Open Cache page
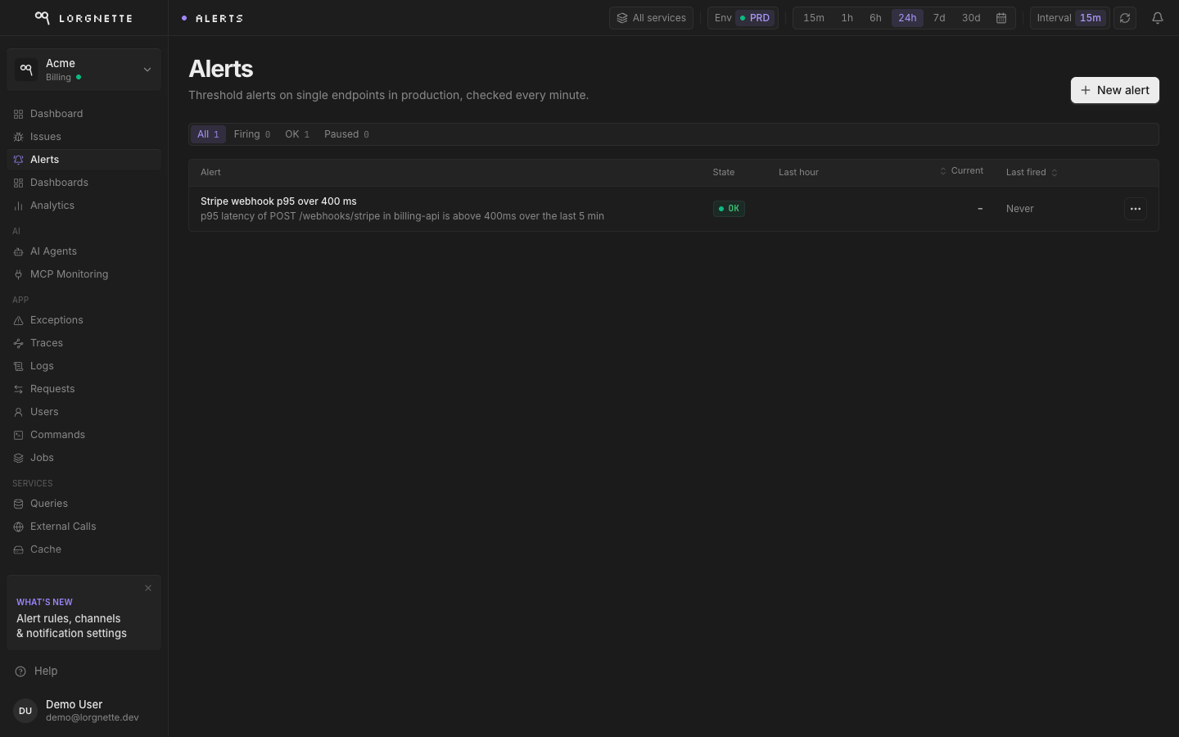 click(84, 549)
